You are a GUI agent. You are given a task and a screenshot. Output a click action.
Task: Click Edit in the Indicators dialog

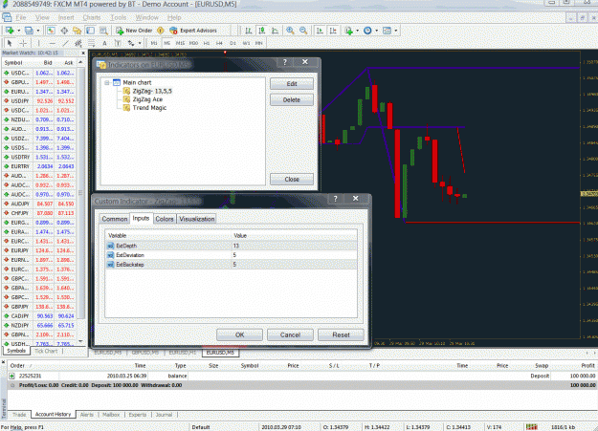292,84
